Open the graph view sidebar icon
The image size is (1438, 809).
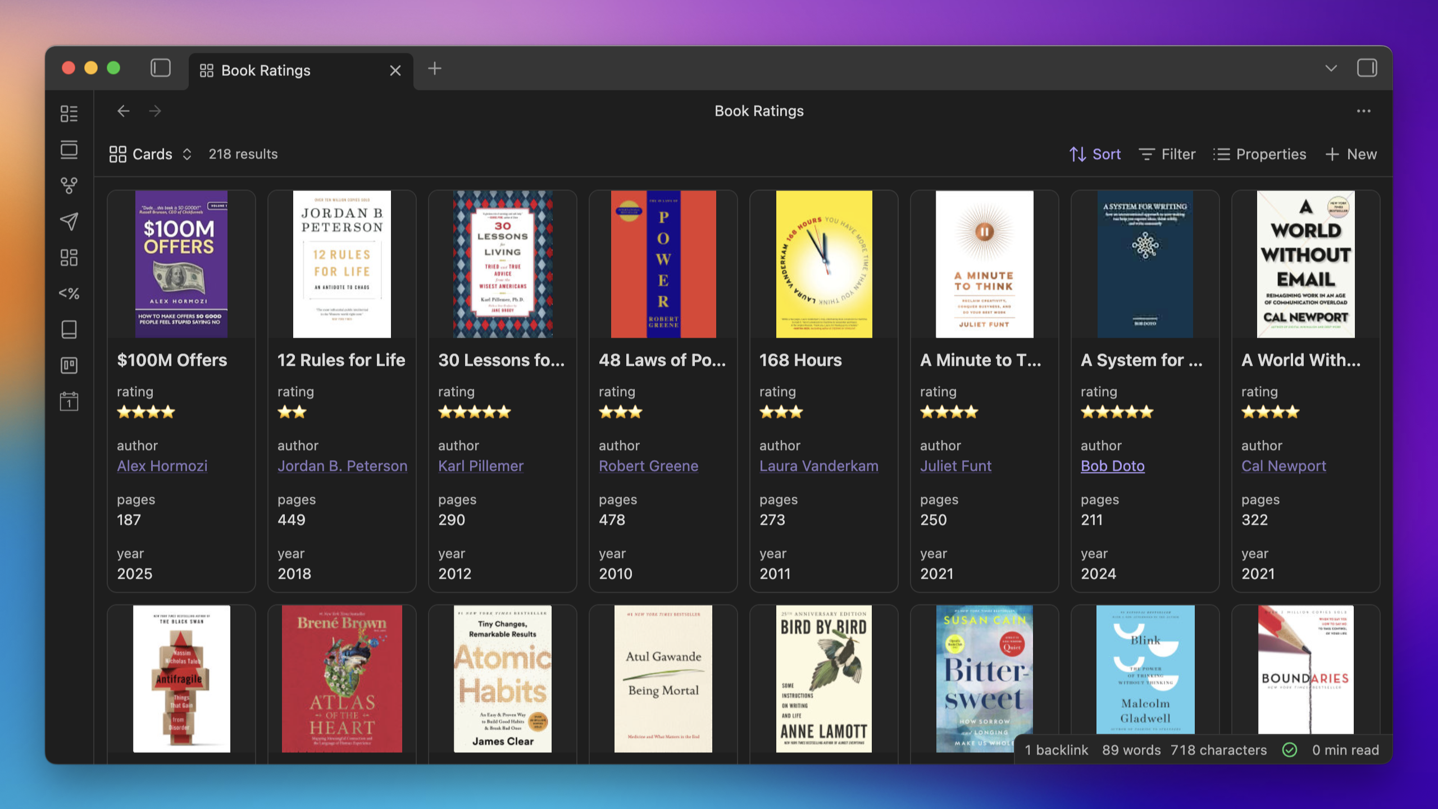[x=69, y=185]
